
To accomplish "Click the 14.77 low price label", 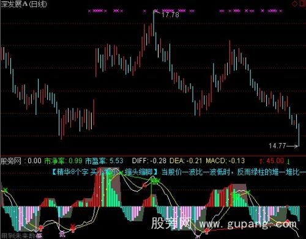I will (277, 145).
